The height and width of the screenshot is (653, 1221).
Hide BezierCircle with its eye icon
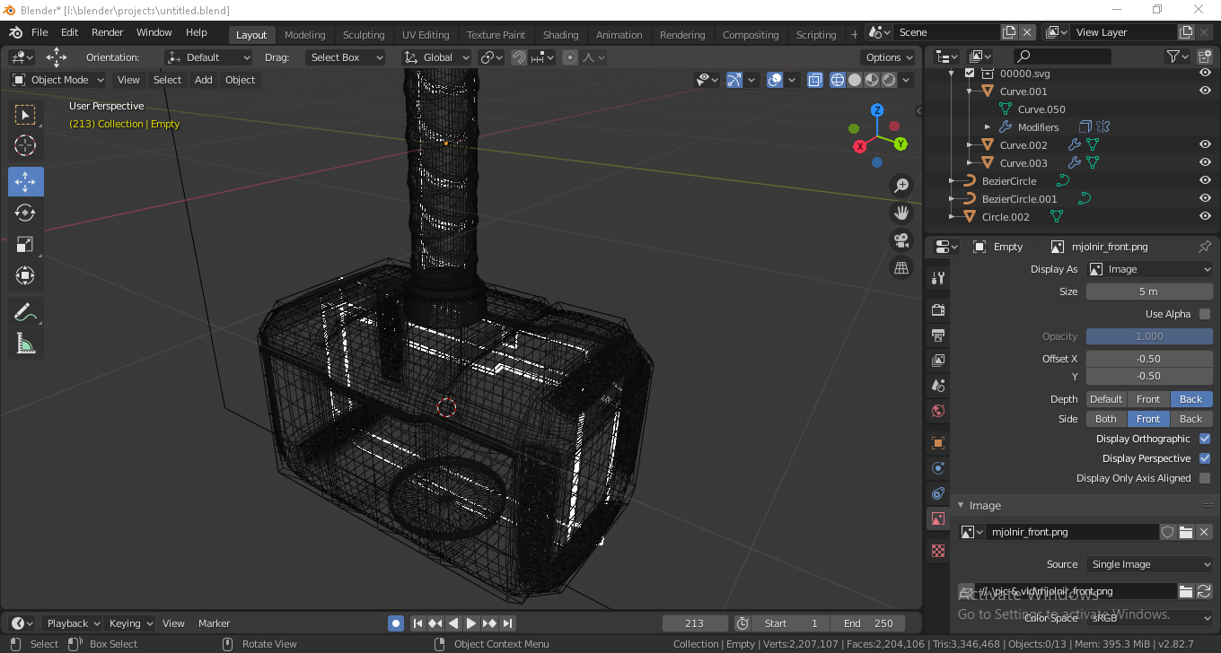[x=1205, y=181]
